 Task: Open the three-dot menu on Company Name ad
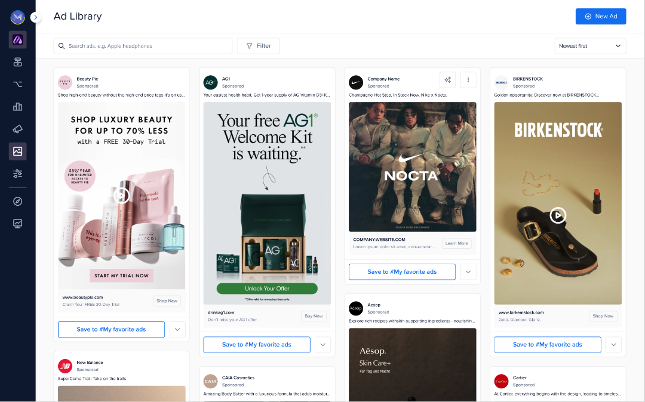coord(468,79)
